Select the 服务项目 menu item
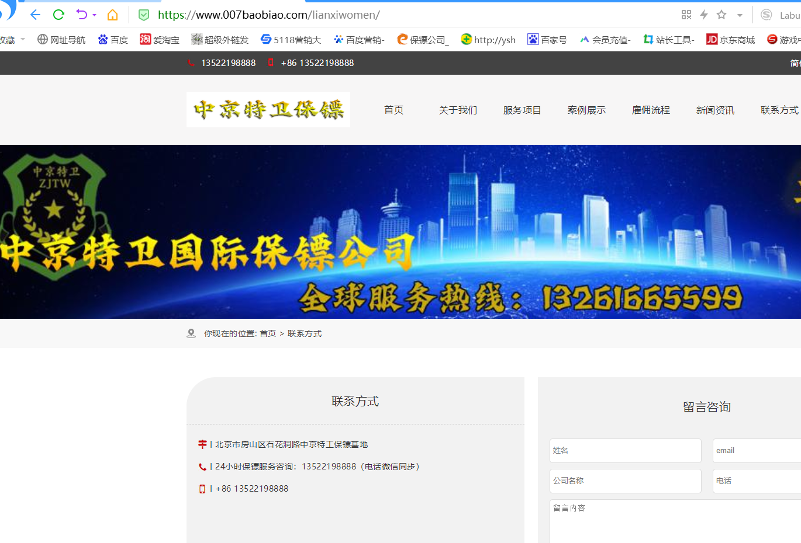The image size is (801, 543). point(522,110)
